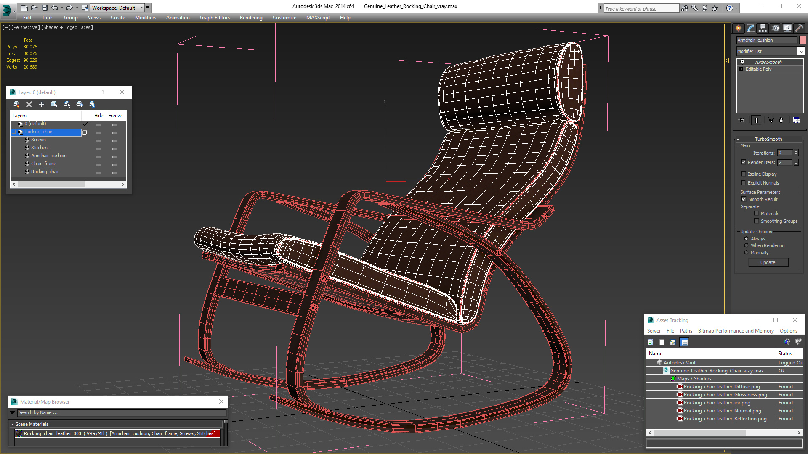Select When Rendering update option
This screenshot has width=808, height=454.
[x=747, y=245]
